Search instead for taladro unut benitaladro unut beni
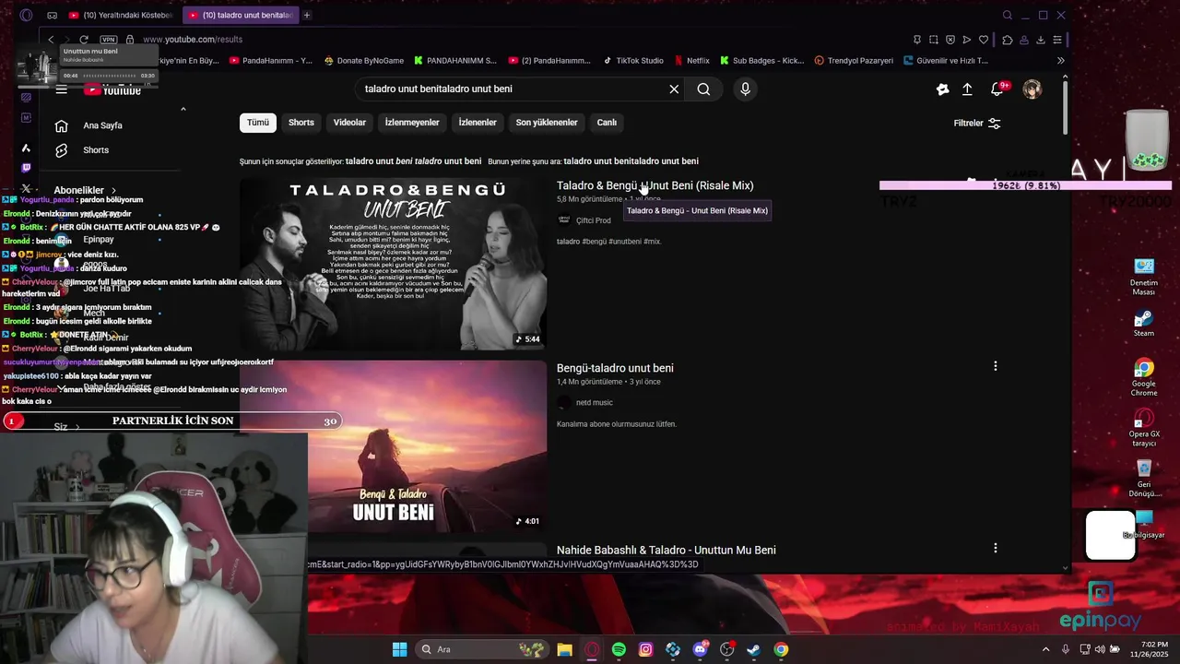Image resolution: width=1180 pixels, height=664 pixels. [x=631, y=161]
